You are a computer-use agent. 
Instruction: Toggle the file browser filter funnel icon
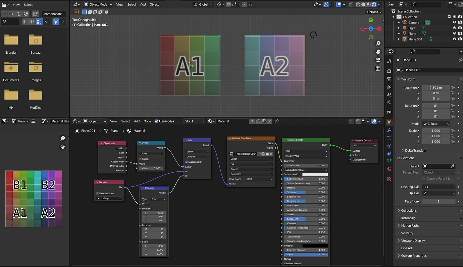[x=56, y=21]
